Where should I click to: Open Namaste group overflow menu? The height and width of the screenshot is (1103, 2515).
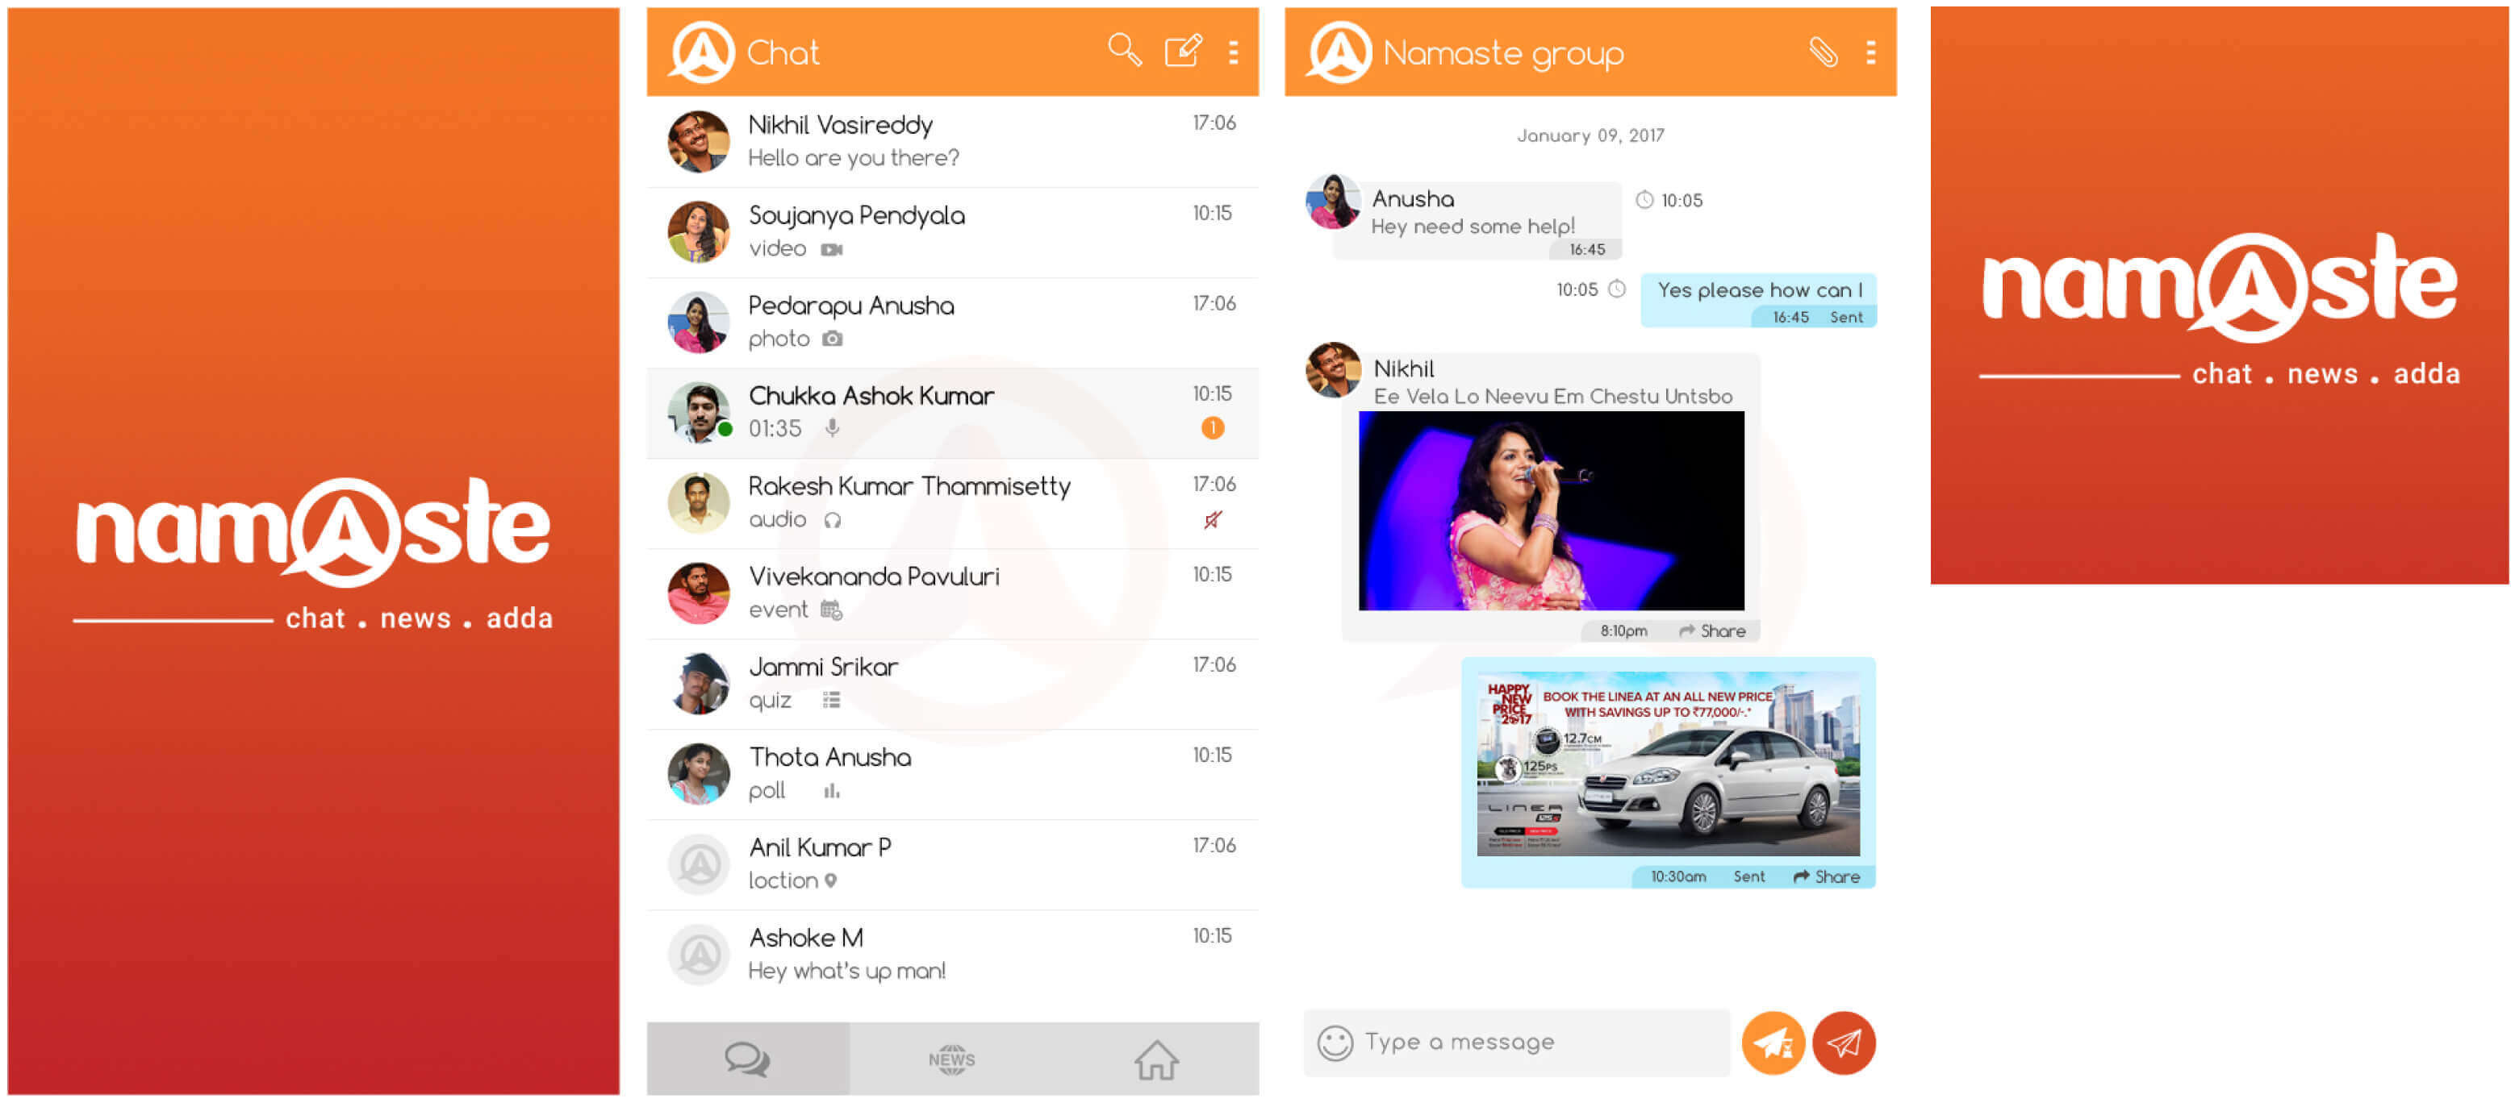[1870, 52]
